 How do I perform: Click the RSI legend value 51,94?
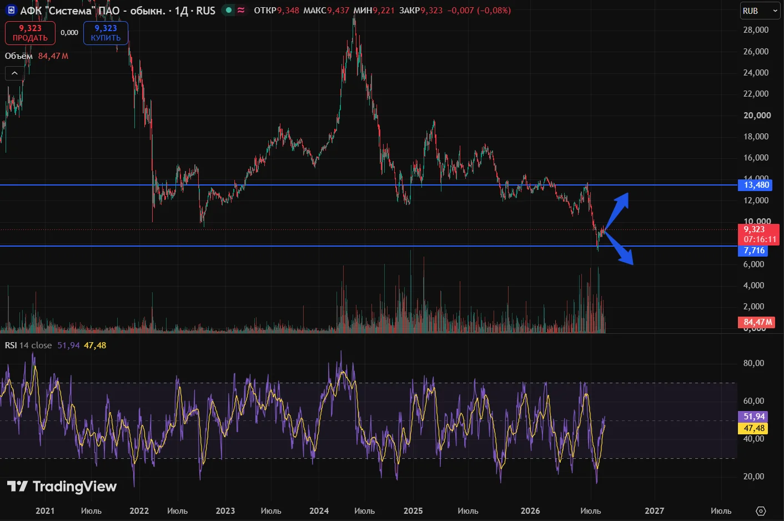click(x=68, y=345)
